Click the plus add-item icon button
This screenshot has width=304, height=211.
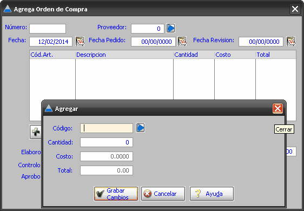[36, 132]
